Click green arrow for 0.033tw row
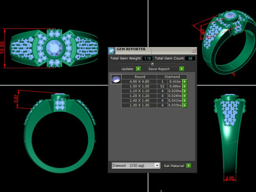The image size is (256, 192). pos(185,106)
